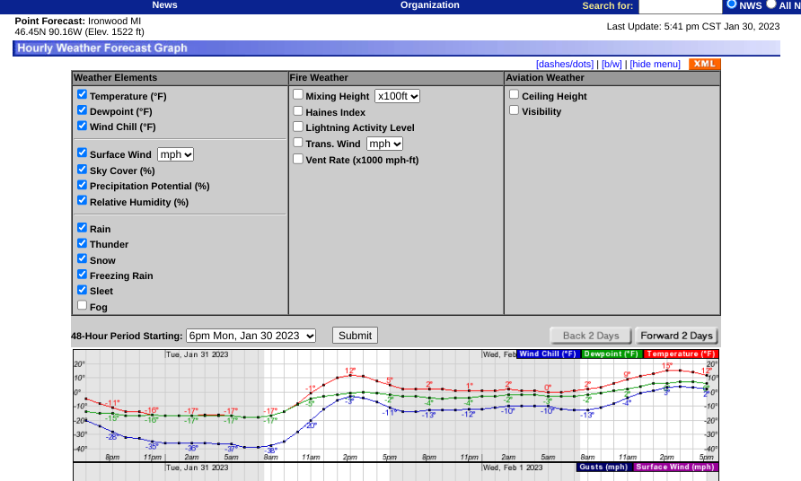Click the blue Wind Chill (°F) legend swatch
Viewport: 801px width, 481px height.
coord(548,354)
